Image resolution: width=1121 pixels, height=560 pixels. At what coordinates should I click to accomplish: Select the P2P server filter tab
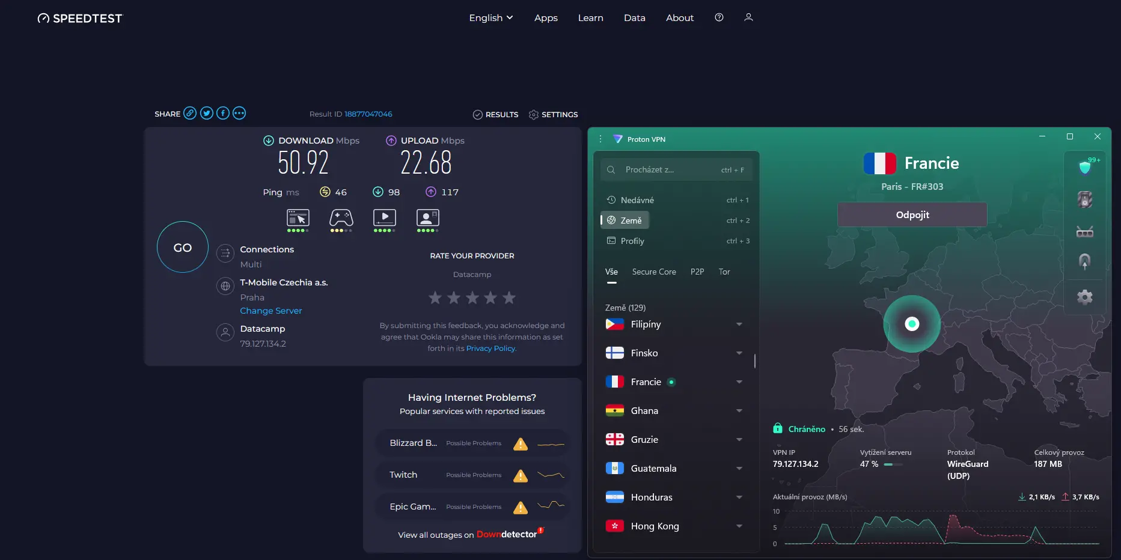697,272
